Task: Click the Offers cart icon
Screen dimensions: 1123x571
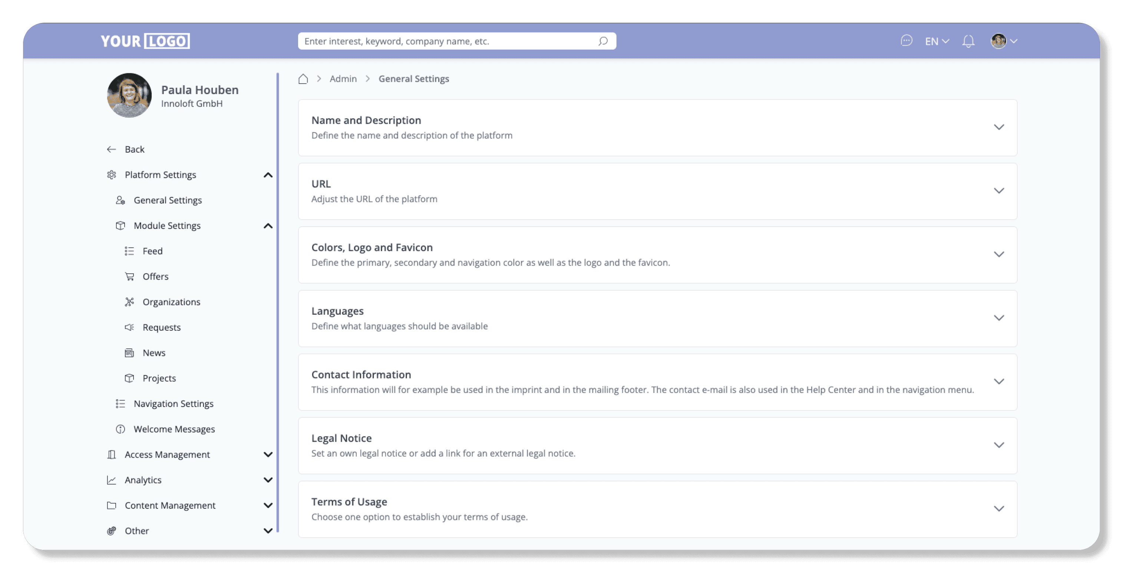Action: [x=129, y=277]
